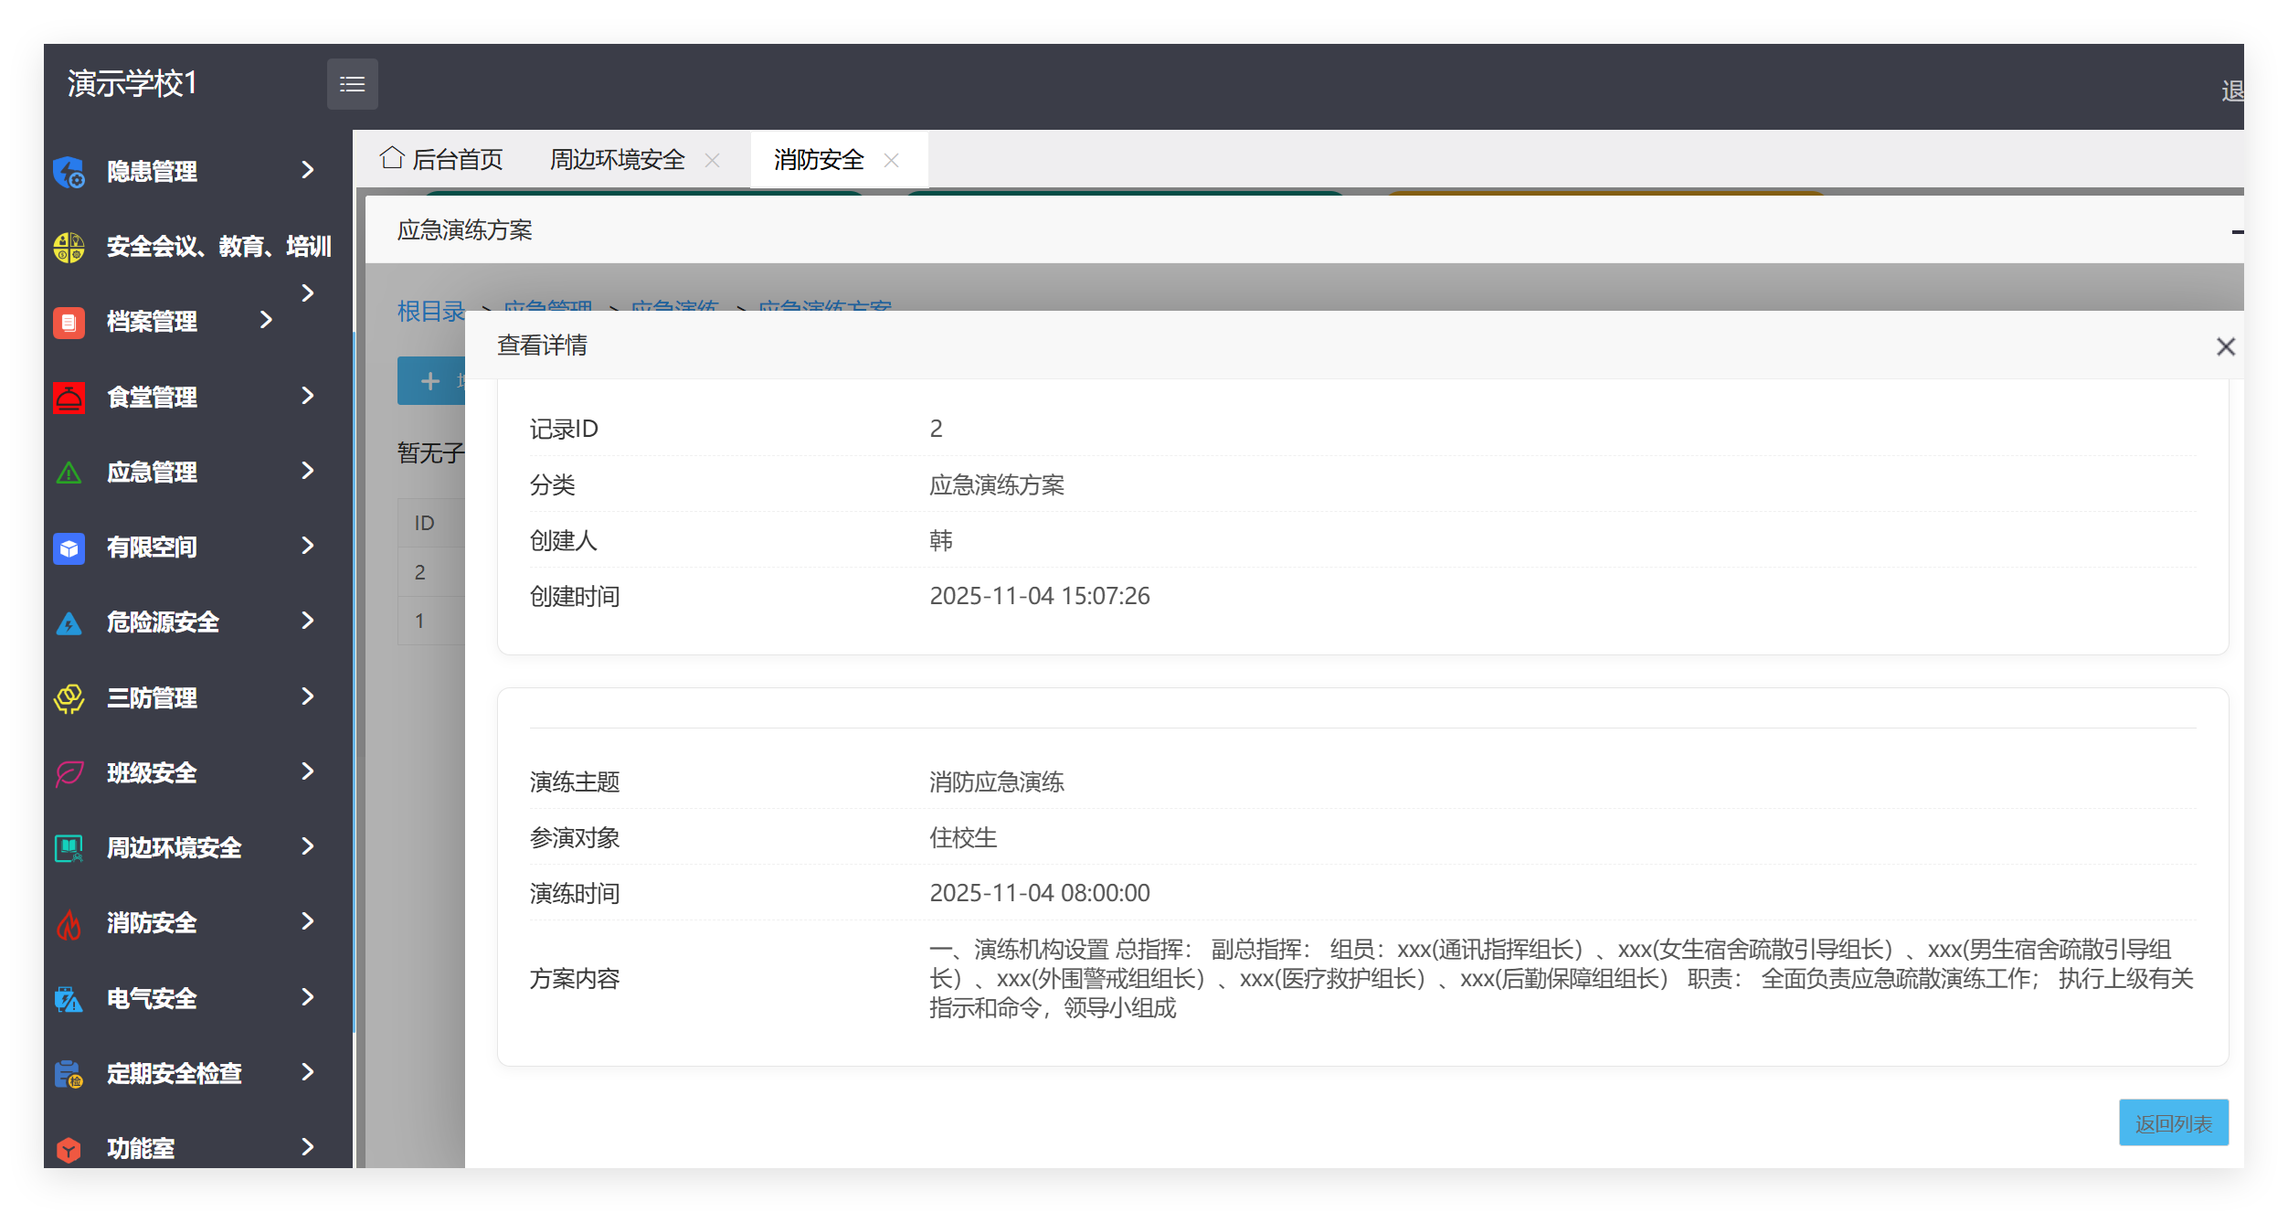The image size is (2288, 1212).
Task: Close the 查看详情 dialog with the X
Action: 2225,346
